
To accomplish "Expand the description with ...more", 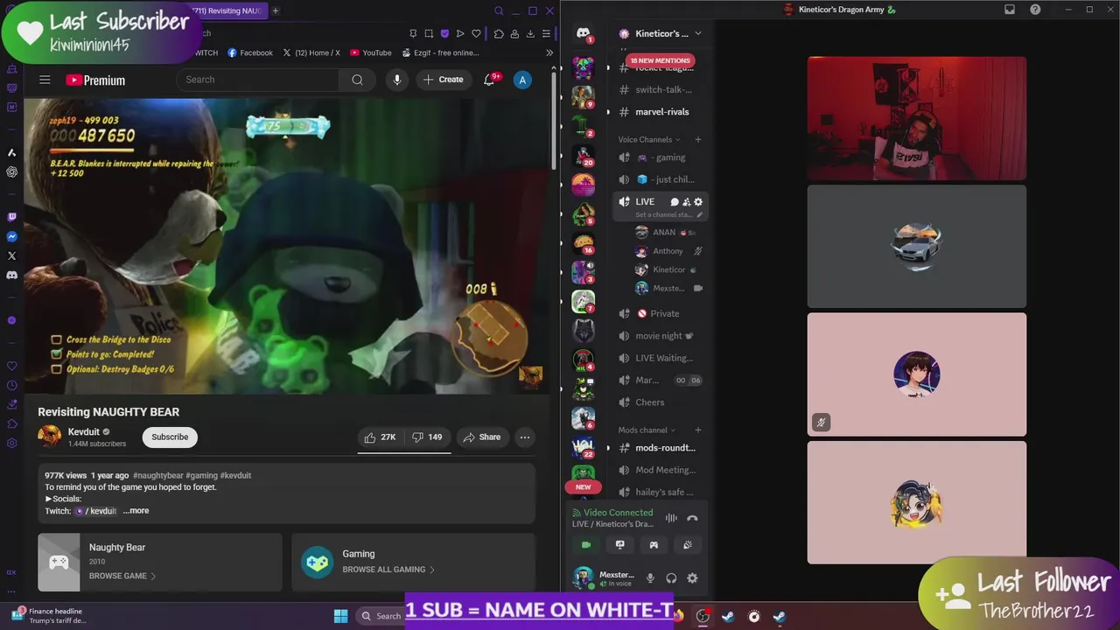I will 136,511.
